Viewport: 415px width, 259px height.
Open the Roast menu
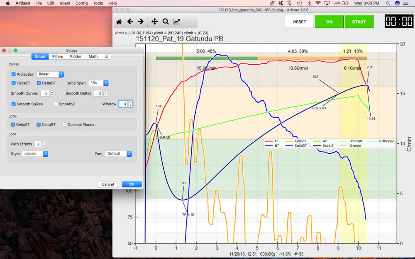(x=65, y=3)
